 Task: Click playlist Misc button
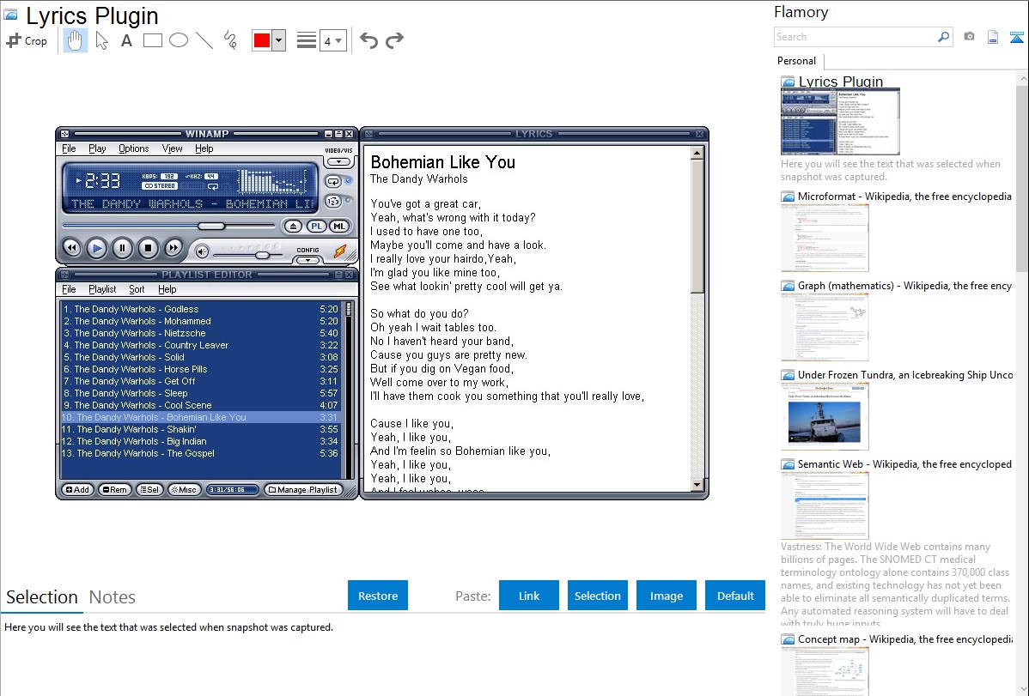[184, 490]
